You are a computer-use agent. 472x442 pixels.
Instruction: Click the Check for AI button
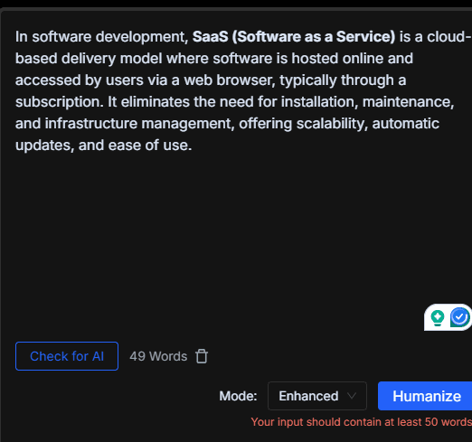(67, 356)
